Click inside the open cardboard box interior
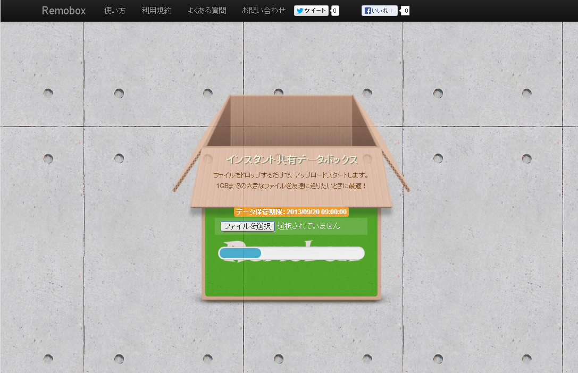The image size is (578, 373). (291, 120)
